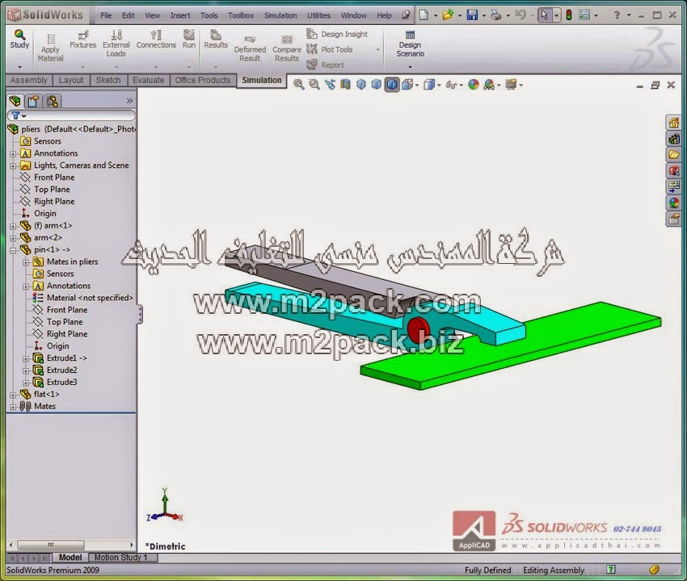Click Plot Tools button
The width and height of the screenshot is (687, 581).
(x=330, y=49)
